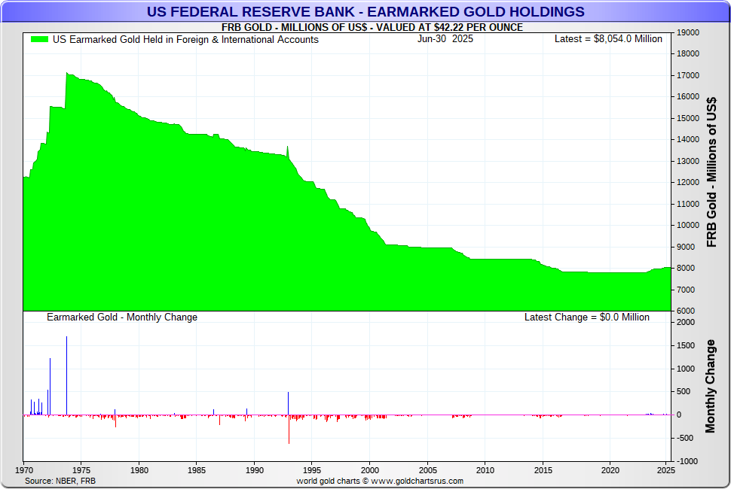731x489 pixels.
Task: Click the 1985 x-axis label
Action: coord(197,470)
